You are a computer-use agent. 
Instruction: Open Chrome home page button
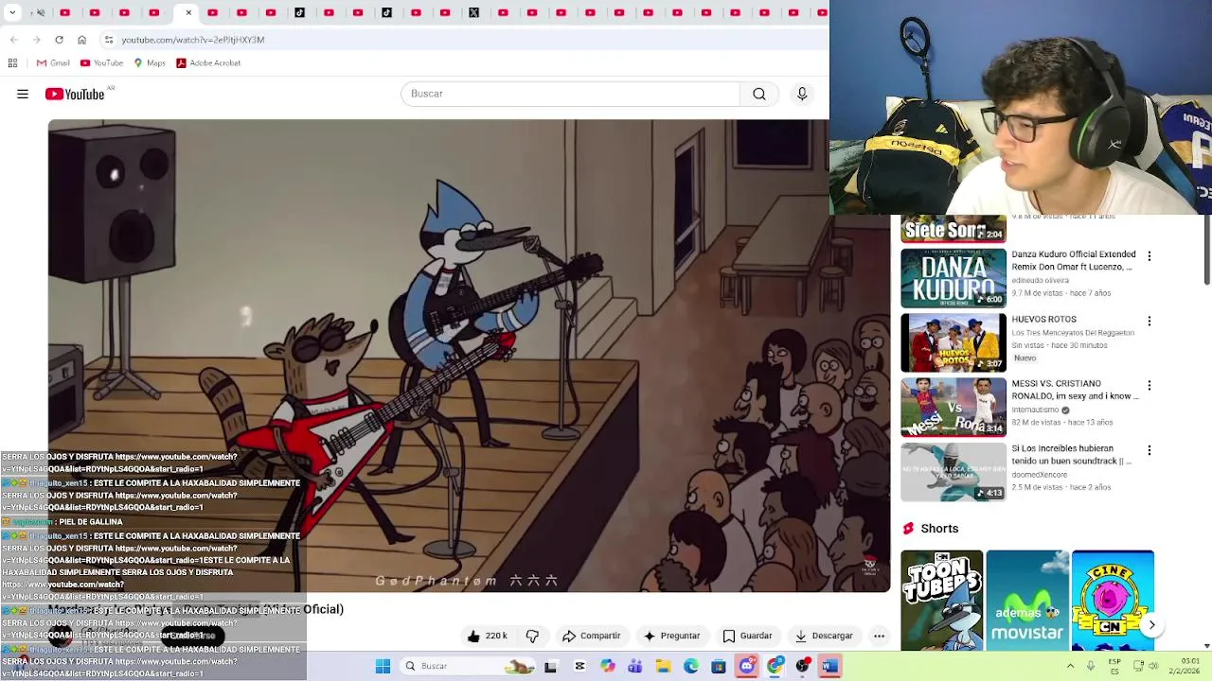coord(81,40)
